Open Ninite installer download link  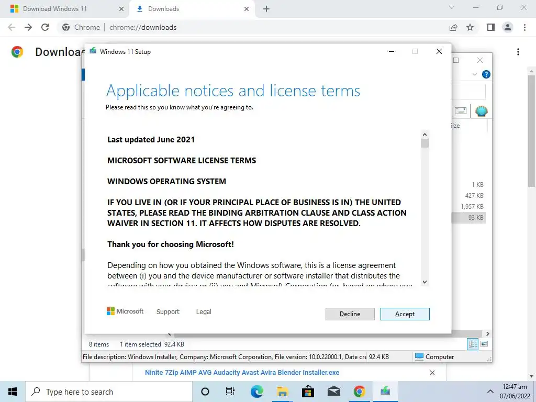[x=242, y=372]
